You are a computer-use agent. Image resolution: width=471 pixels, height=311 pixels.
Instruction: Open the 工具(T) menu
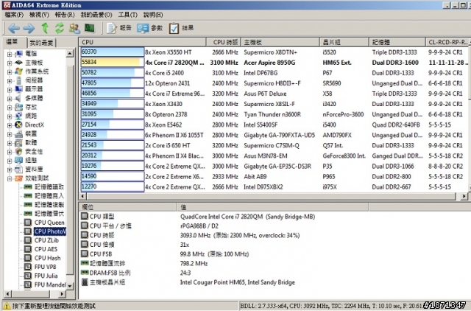pos(127,15)
